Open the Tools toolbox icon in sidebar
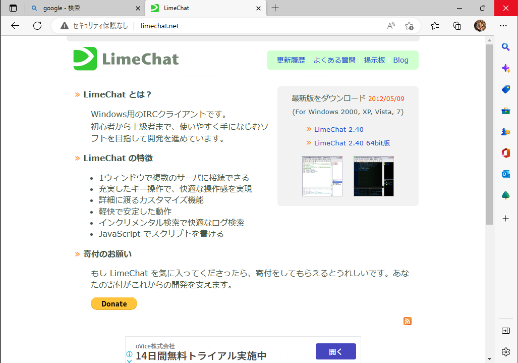 [506, 110]
